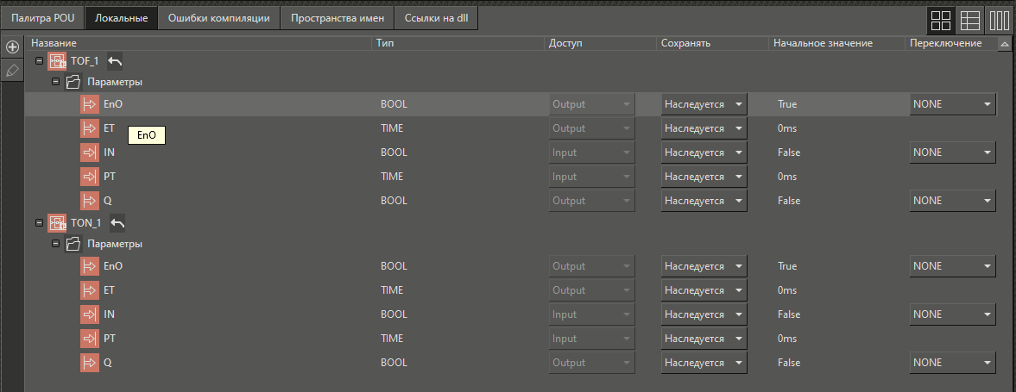Switch to the Палитра POU tab
The width and height of the screenshot is (1016, 392).
click(x=43, y=18)
